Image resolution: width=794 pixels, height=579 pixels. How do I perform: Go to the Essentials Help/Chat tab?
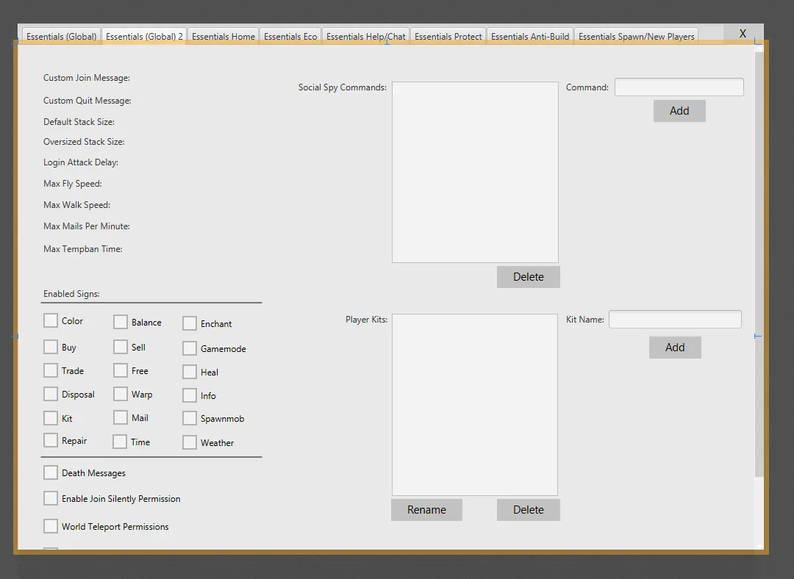tap(365, 37)
